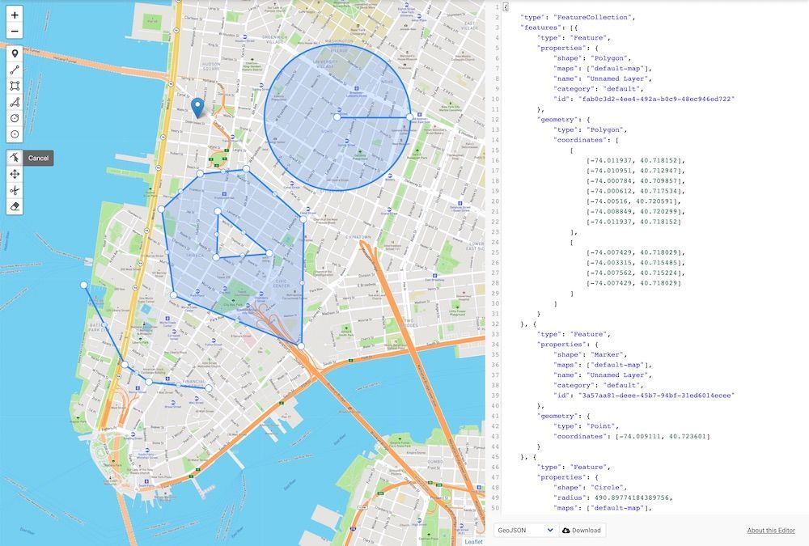Zoom out of the map
The height and width of the screenshot is (546, 809).
(15, 32)
